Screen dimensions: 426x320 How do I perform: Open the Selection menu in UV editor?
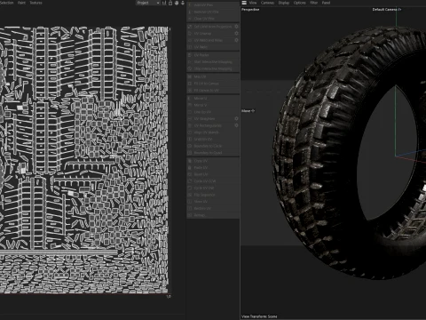pos(6,3)
